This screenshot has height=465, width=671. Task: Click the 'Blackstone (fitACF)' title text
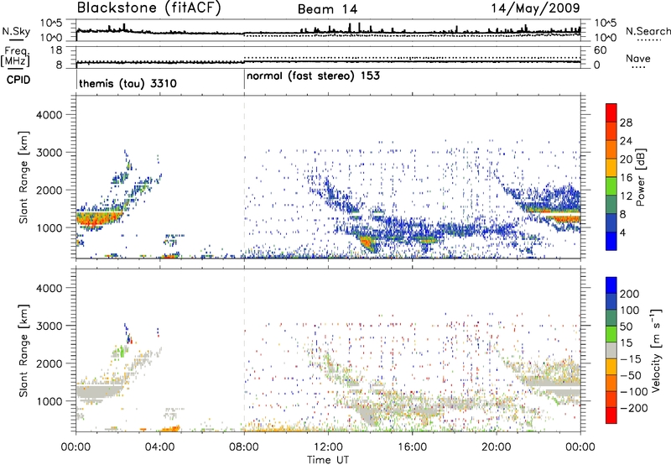tap(149, 8)
